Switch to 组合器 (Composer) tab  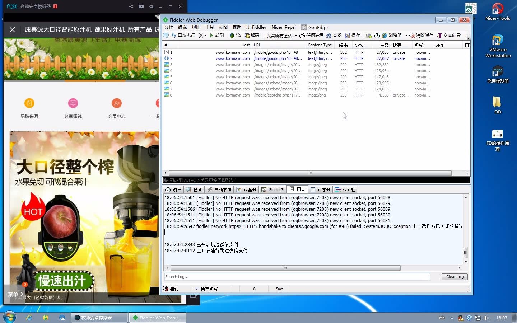pos(247,190)
